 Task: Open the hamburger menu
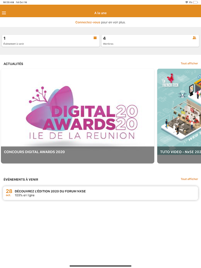click(x=4, y=13)
